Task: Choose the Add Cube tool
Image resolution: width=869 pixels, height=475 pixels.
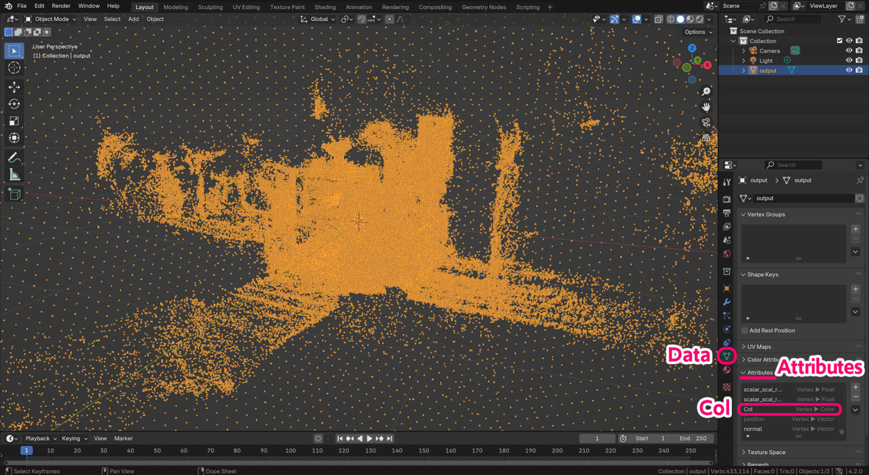Action: pyautogui.click(x=14, y=194)
